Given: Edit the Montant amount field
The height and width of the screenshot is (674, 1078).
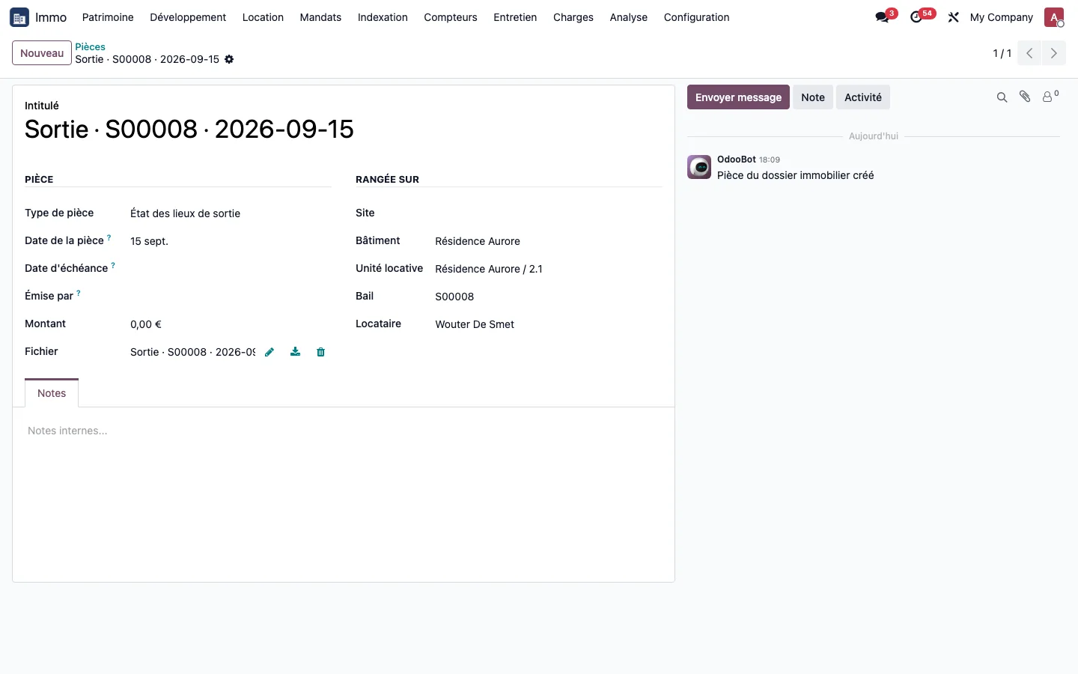Looking at the screenshot, I should coord(231,324).
